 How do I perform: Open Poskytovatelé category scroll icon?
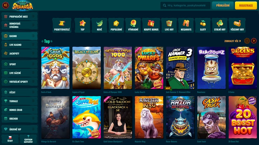pos(62,23)
